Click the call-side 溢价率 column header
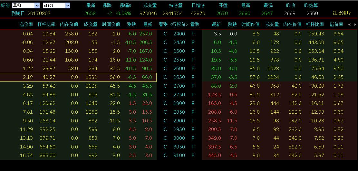 point(26,24)
